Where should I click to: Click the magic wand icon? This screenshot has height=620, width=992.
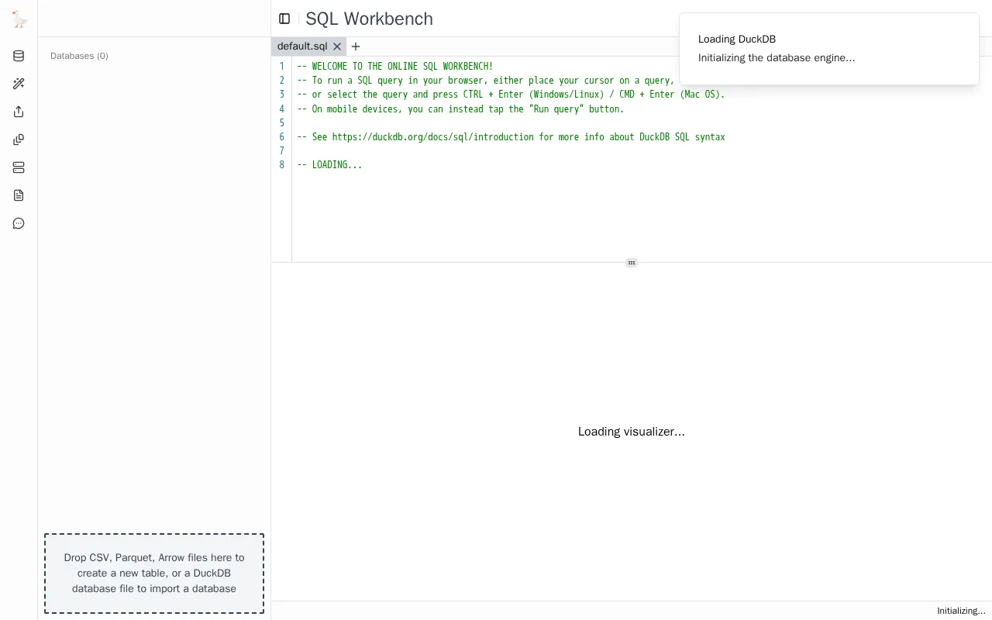coord(19,84)
